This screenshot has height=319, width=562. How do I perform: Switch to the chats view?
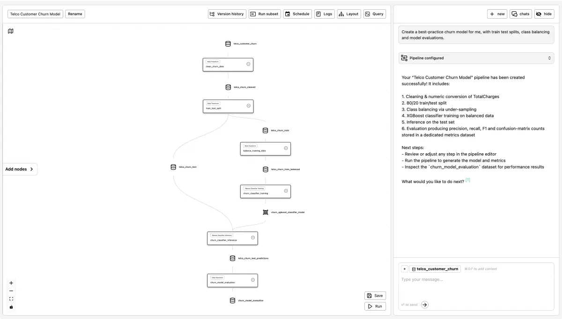click(x=520, y=14)
